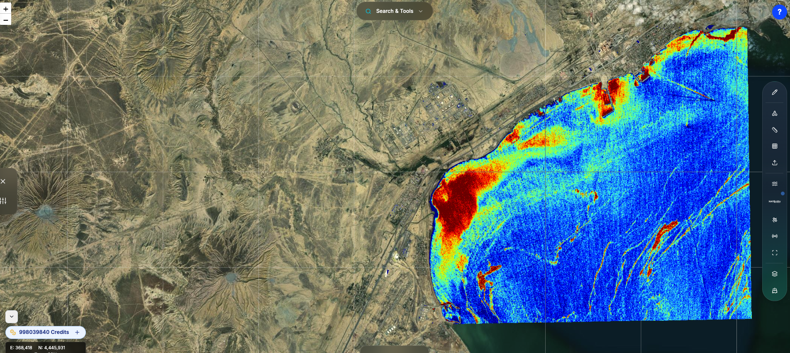790x353 pixels.
Task: Close the left side panel
Action: click(3, 181)
